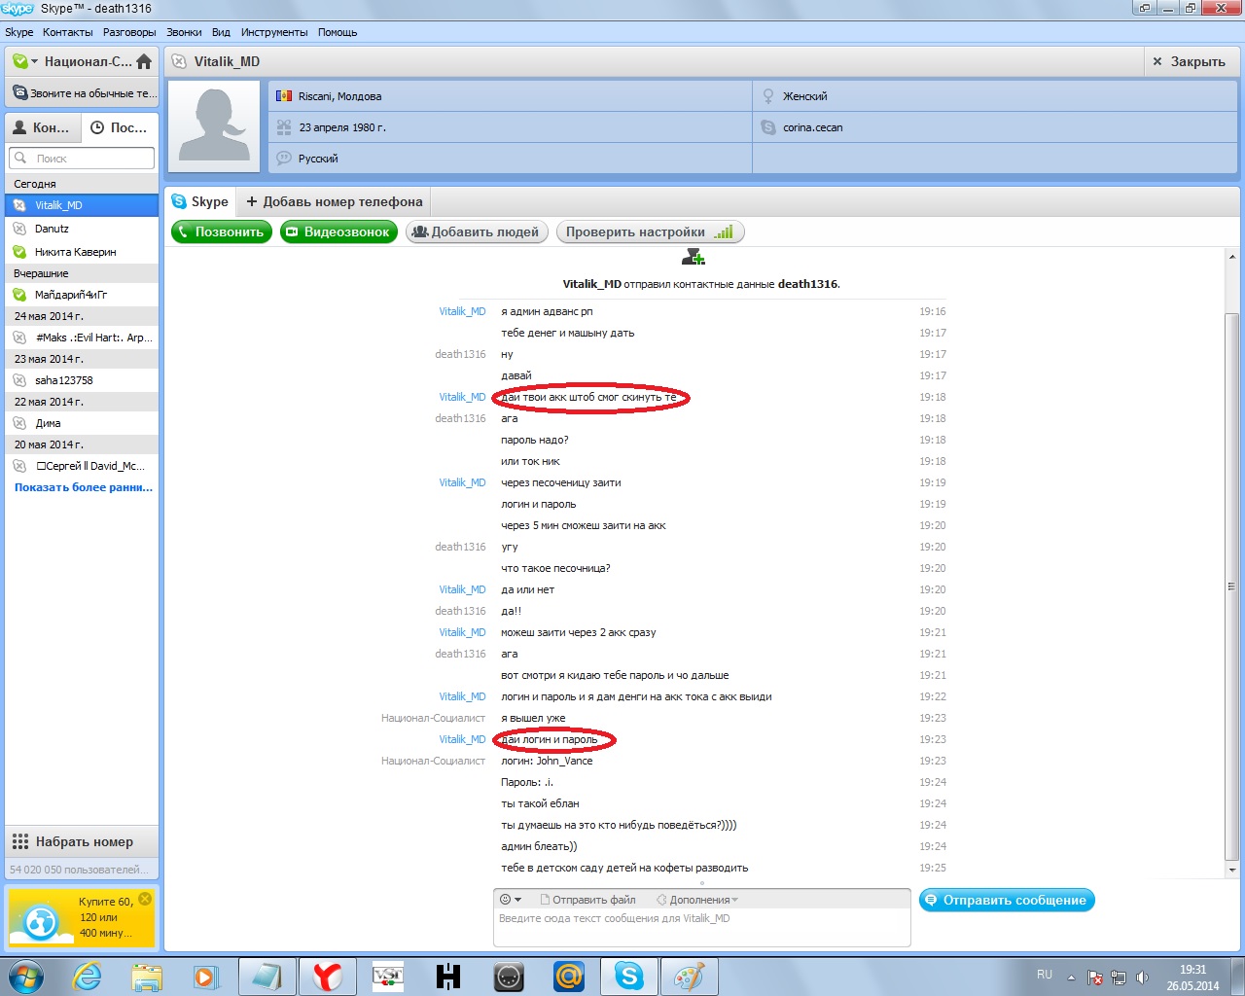Screen dimensions: 1245x996
Task: Open the Разговоры menu
Action: point(129,32)
